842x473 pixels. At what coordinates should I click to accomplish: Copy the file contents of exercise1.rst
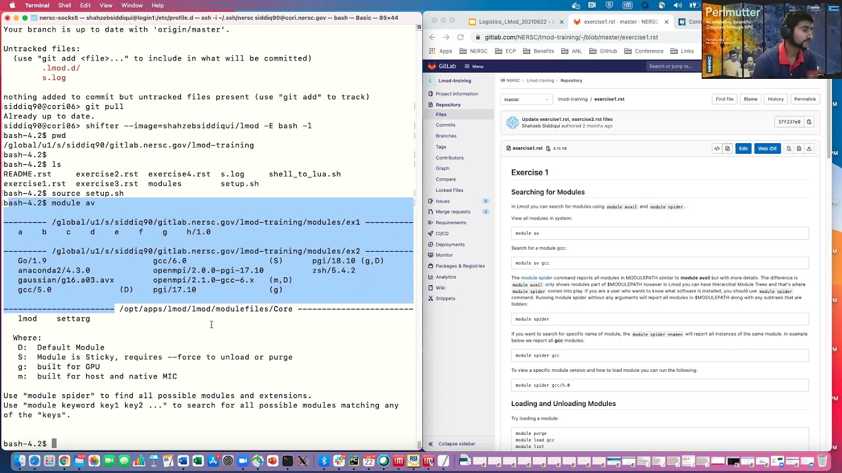(x=789, y=148)
